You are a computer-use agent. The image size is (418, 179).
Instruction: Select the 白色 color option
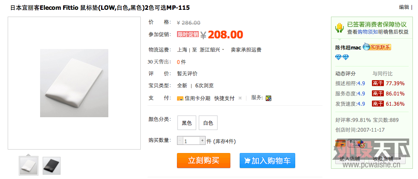[x=208, y=123]
